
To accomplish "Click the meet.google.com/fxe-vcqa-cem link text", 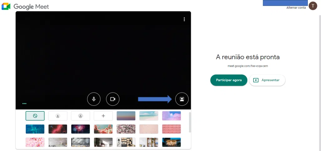I will pos(248,66).
